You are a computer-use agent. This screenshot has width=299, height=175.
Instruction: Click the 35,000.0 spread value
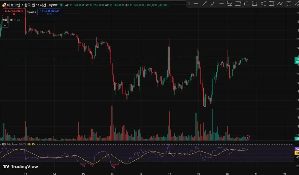coord(32,12)
